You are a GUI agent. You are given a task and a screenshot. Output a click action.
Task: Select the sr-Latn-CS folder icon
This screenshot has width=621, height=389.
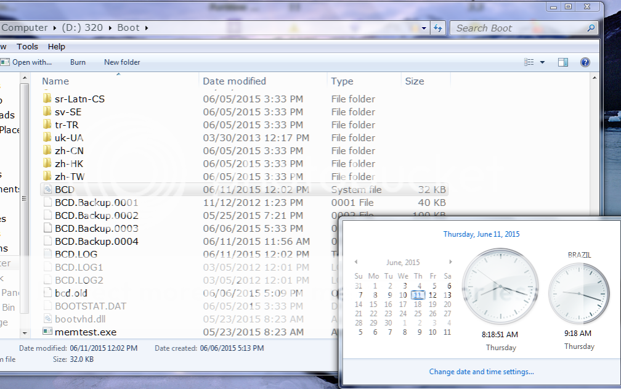pyautogui.click(x=47, y=99)
